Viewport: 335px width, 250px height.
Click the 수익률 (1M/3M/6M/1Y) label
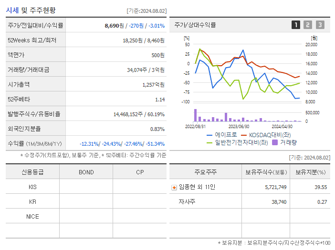point(35,144)
